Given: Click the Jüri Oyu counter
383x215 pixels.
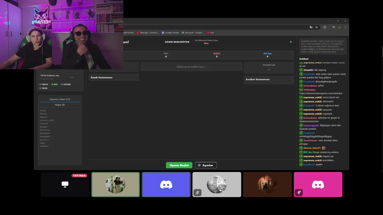Looking at the screenshot, I should tap(268, 55).
